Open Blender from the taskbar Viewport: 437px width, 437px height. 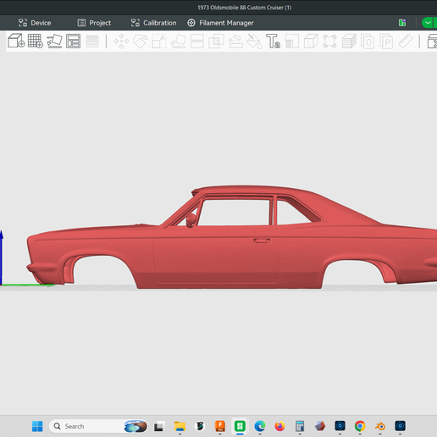380,426
